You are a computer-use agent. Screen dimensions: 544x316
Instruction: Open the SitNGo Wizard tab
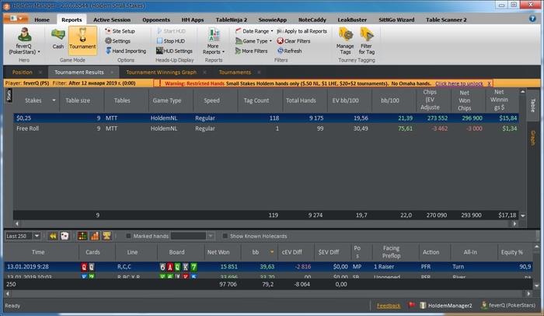point(396,19)
